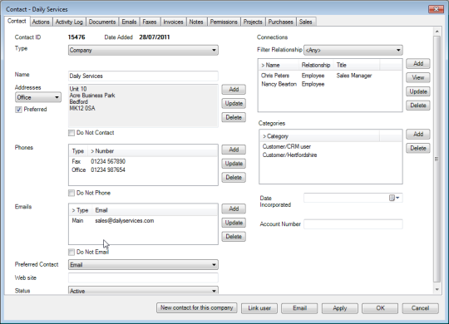Click scroll down arrow at scrollbar bottom
Viewport: 449px width, 324px height.
(437, 290)
